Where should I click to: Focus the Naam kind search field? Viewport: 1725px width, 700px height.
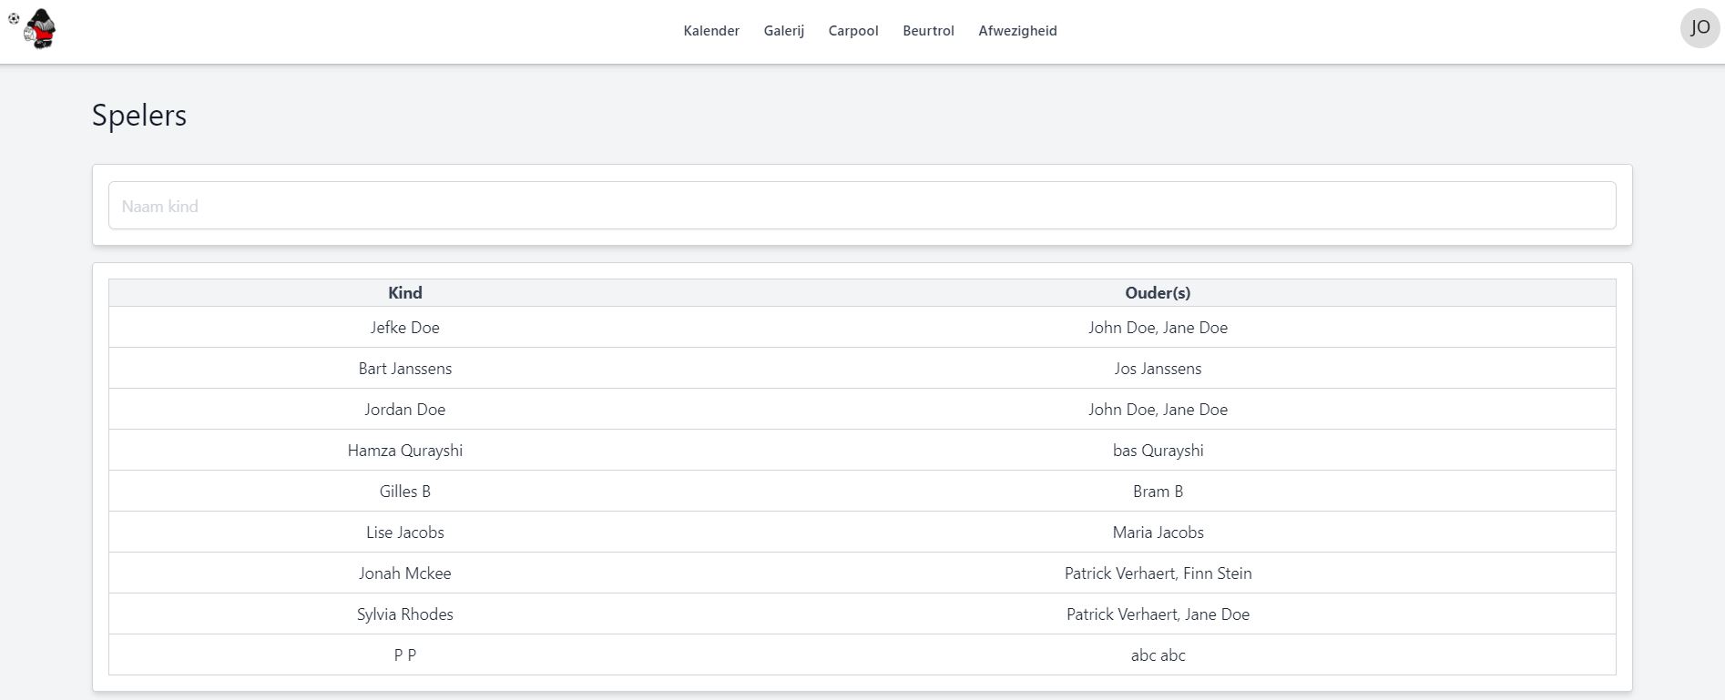coord(862,206)
